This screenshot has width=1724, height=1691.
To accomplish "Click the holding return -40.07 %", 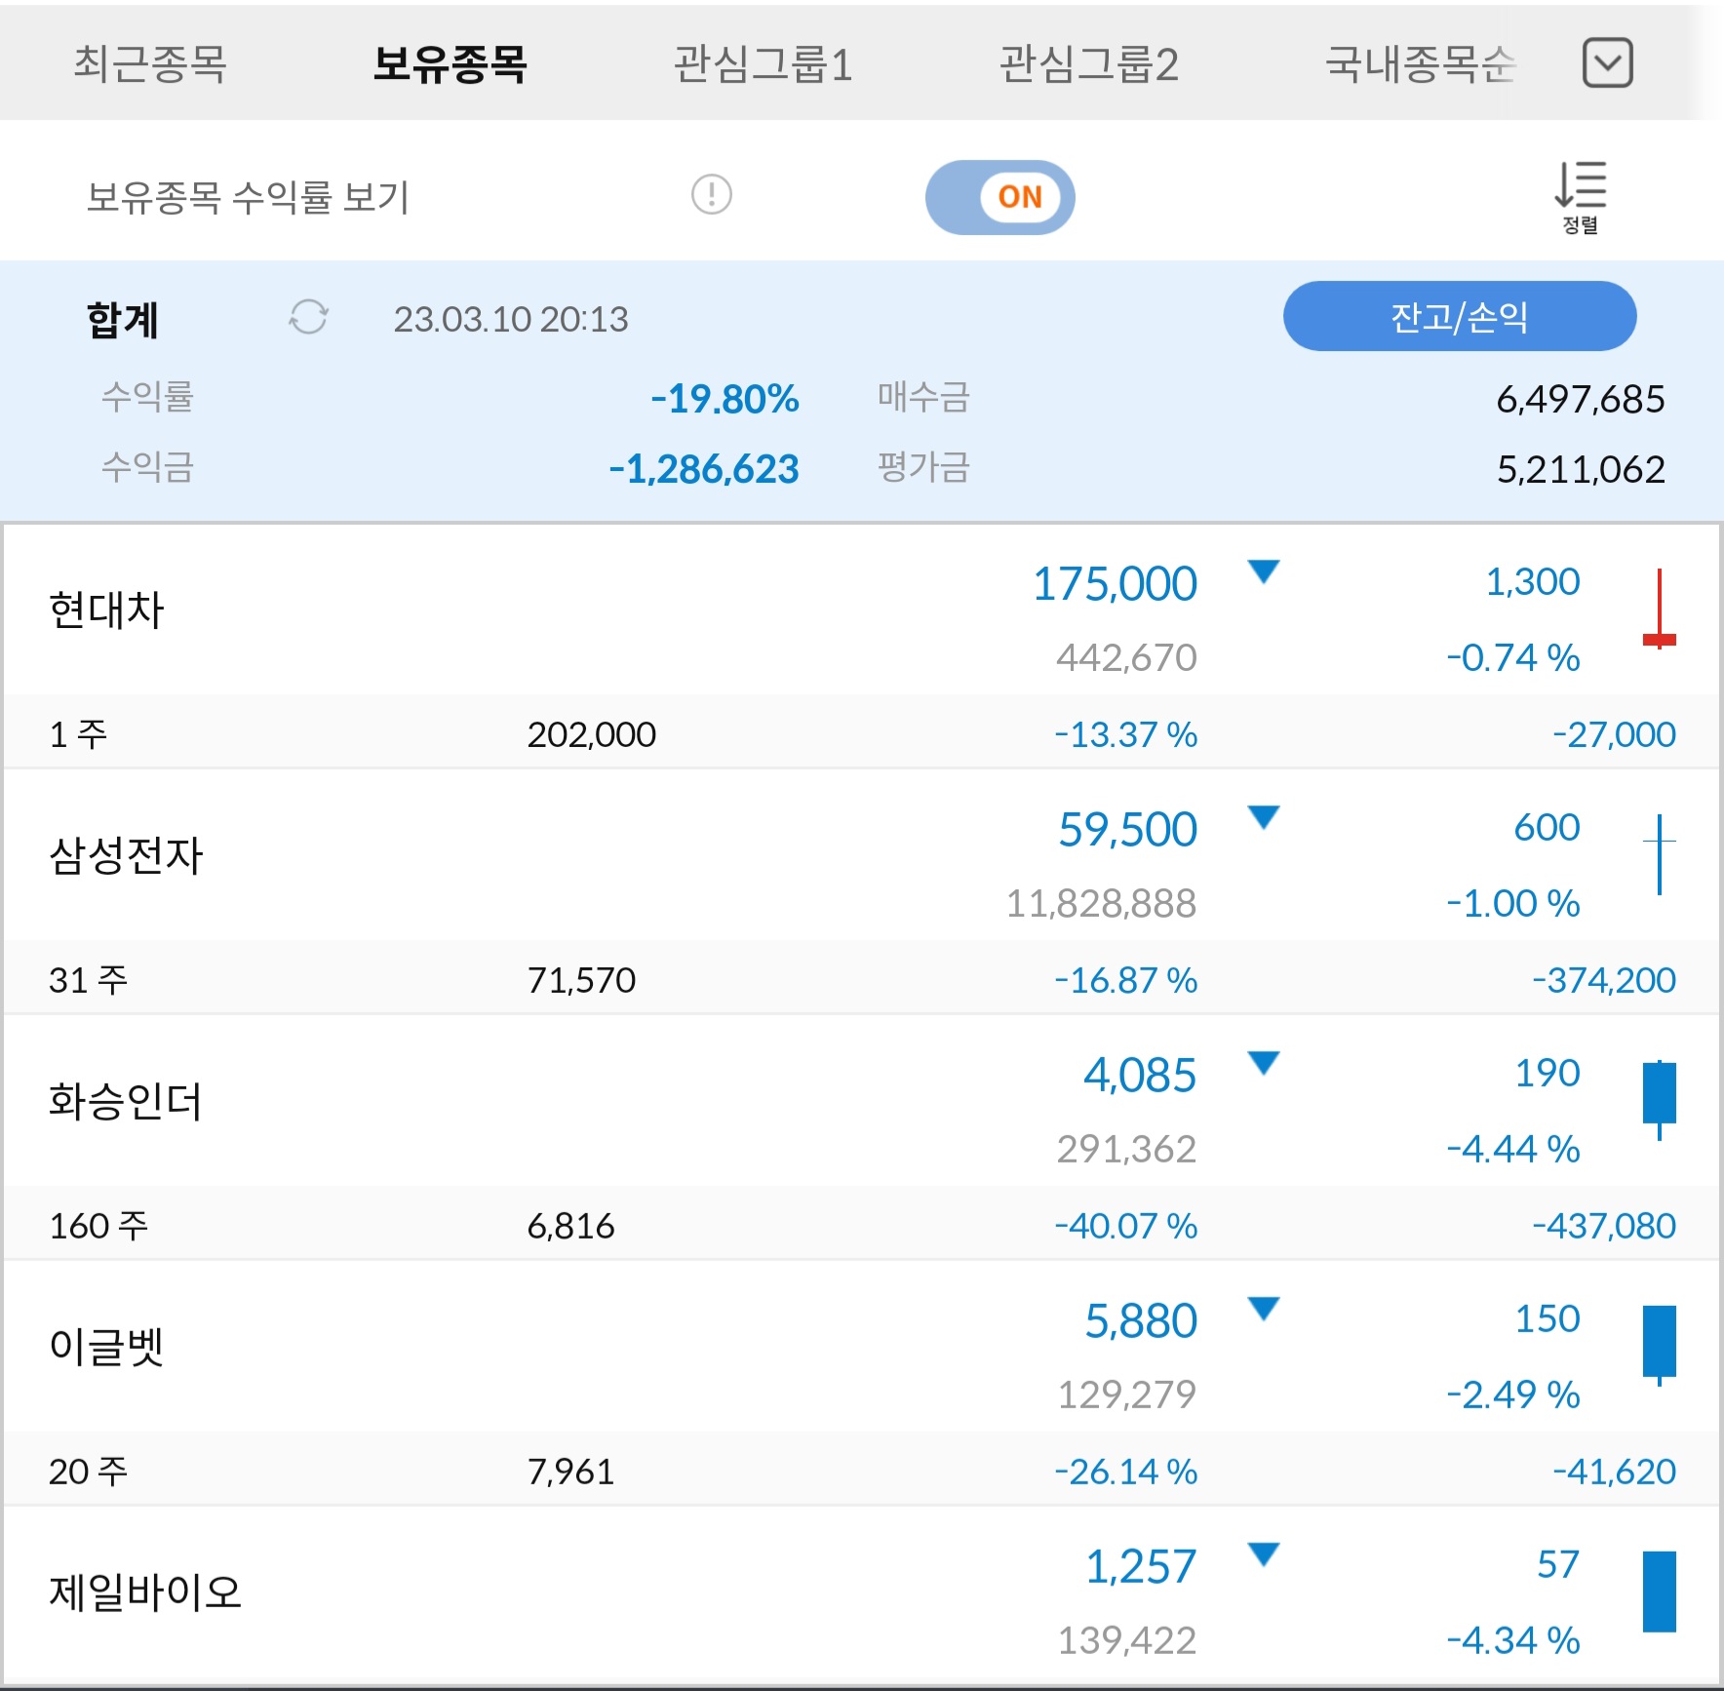I will [1126, 1226].
